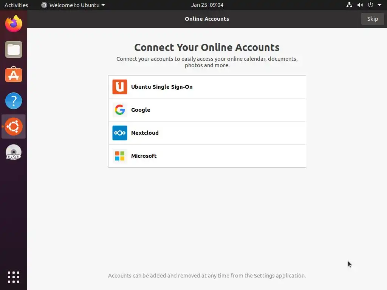
Task: Open the Help dock icon
Action: pos(14,101)
